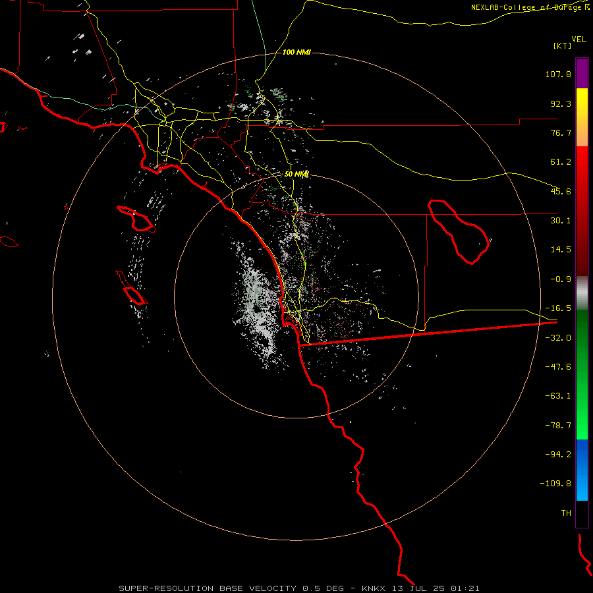This screenshot has width=593, height=593.
Task: Select the 107.8 legend value
Action: tap(558, 74)
